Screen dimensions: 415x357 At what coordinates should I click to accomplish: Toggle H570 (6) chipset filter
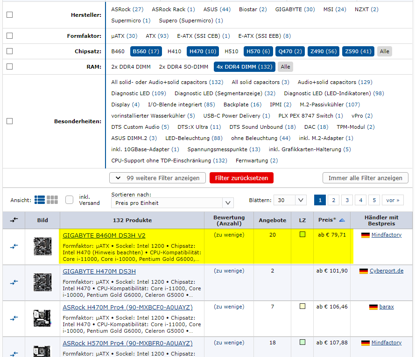(x=258, y=51)
